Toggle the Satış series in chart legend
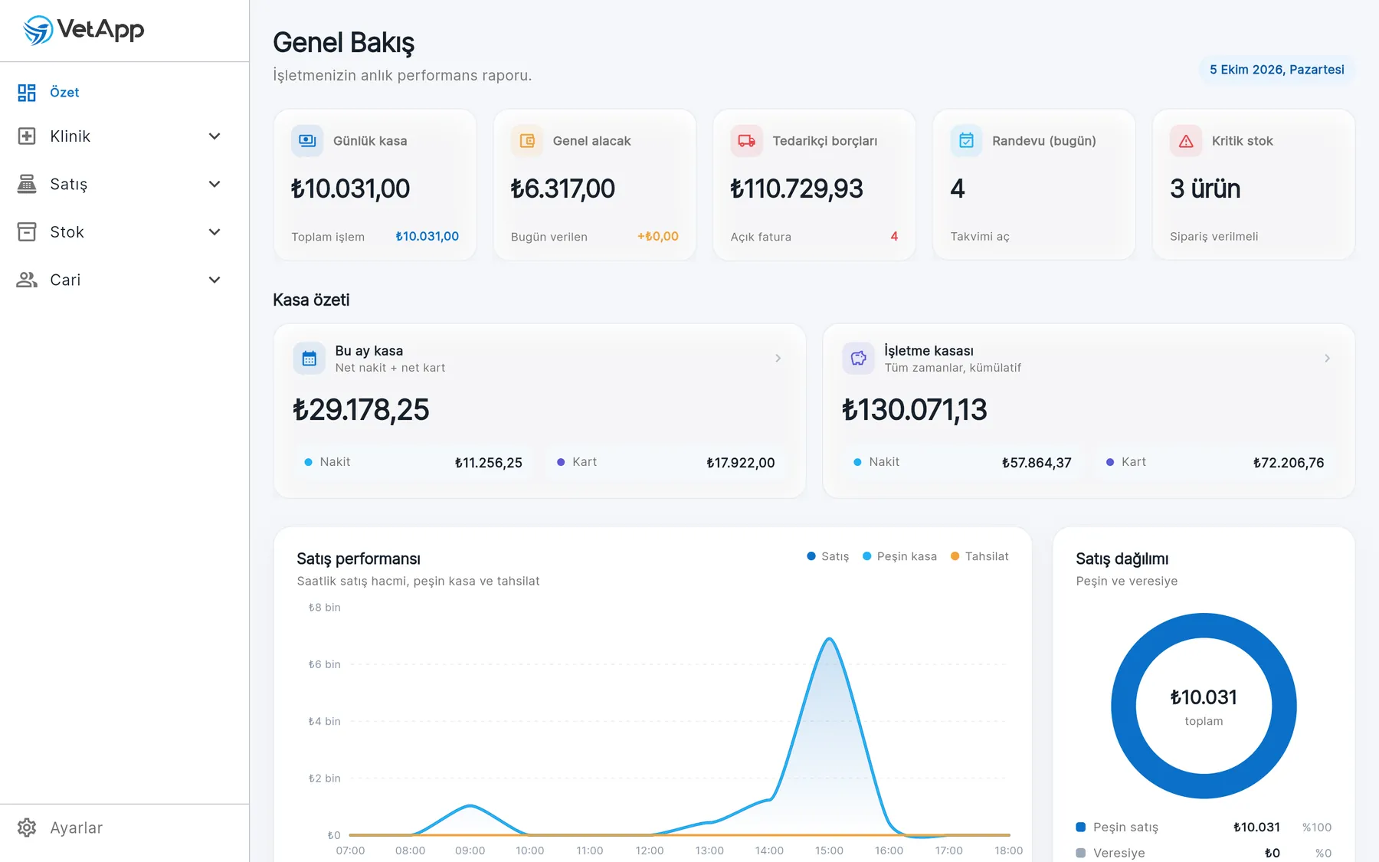 828,556
